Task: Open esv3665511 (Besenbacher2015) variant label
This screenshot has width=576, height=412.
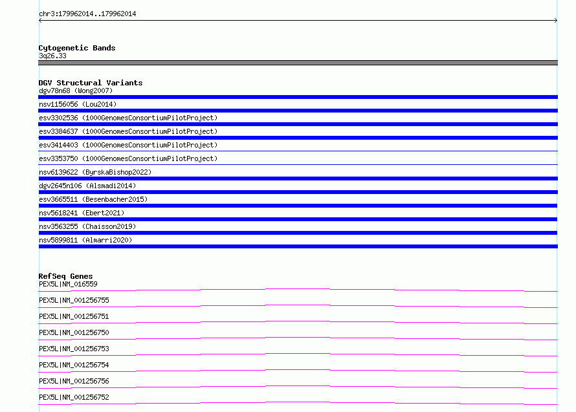Action: pyautogui.click(x=93, y=199)
